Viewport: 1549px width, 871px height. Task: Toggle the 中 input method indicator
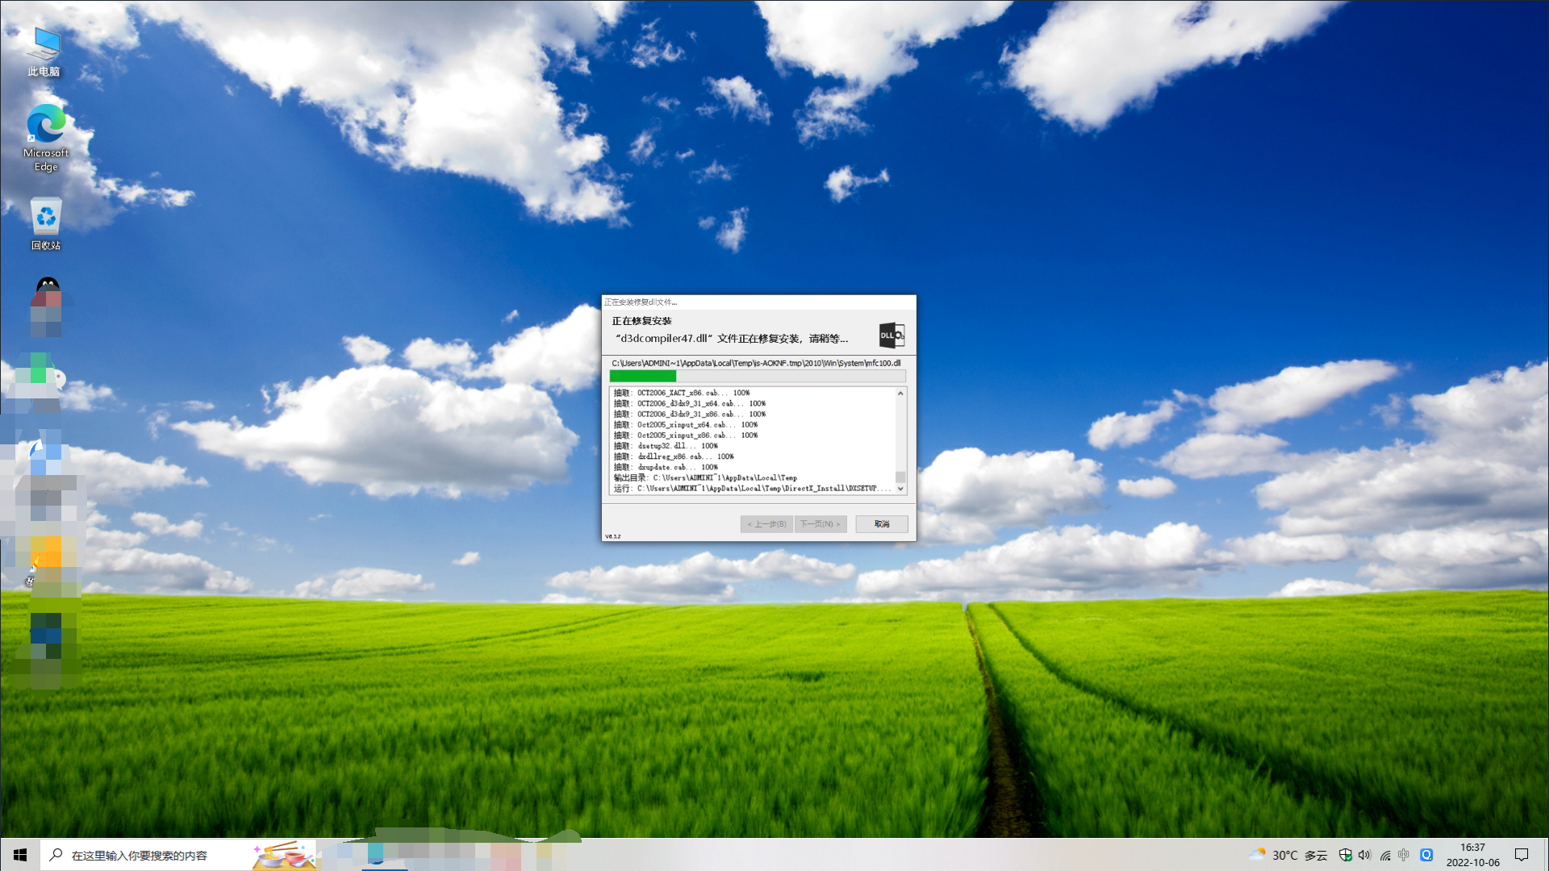pyautogui.click(x=1404, y=855)
